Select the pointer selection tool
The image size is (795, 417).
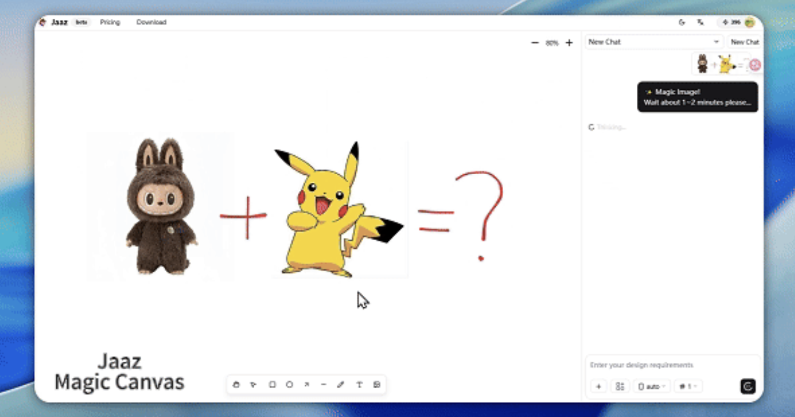click(253, 384)
